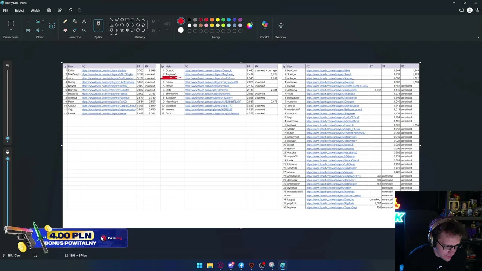Select the Text tool
The height and width of the screenshot is (271, 482).
[84, 21]
